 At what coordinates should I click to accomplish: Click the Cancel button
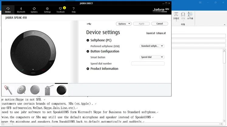click(x=160, y=24)
